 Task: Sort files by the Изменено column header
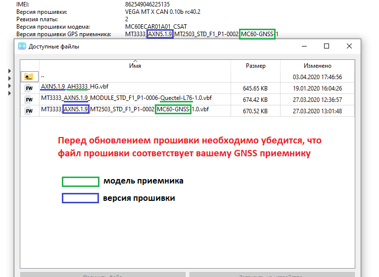coord(317,65)
